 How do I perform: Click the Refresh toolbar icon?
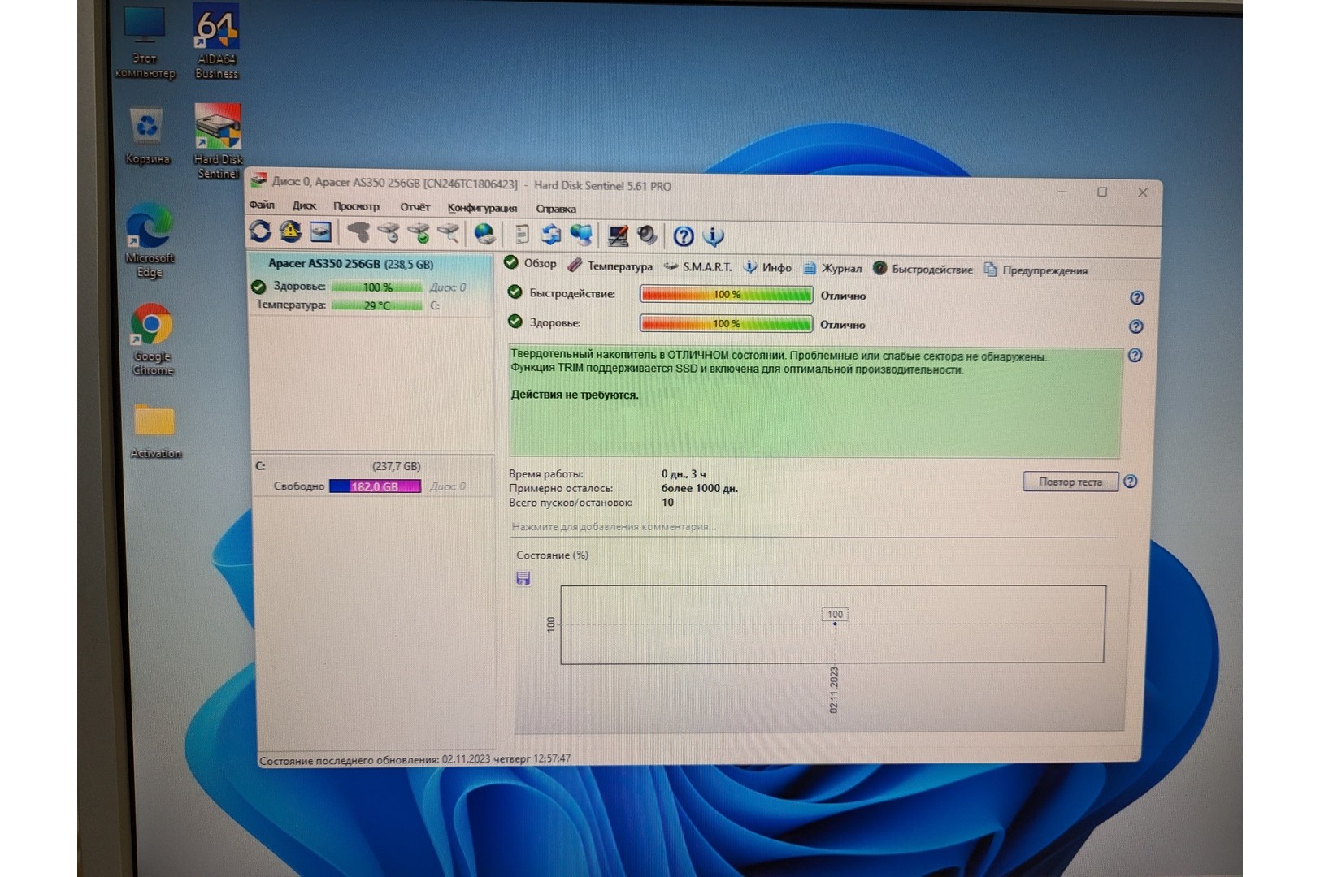pyautogui.click(x=260, y=232)
